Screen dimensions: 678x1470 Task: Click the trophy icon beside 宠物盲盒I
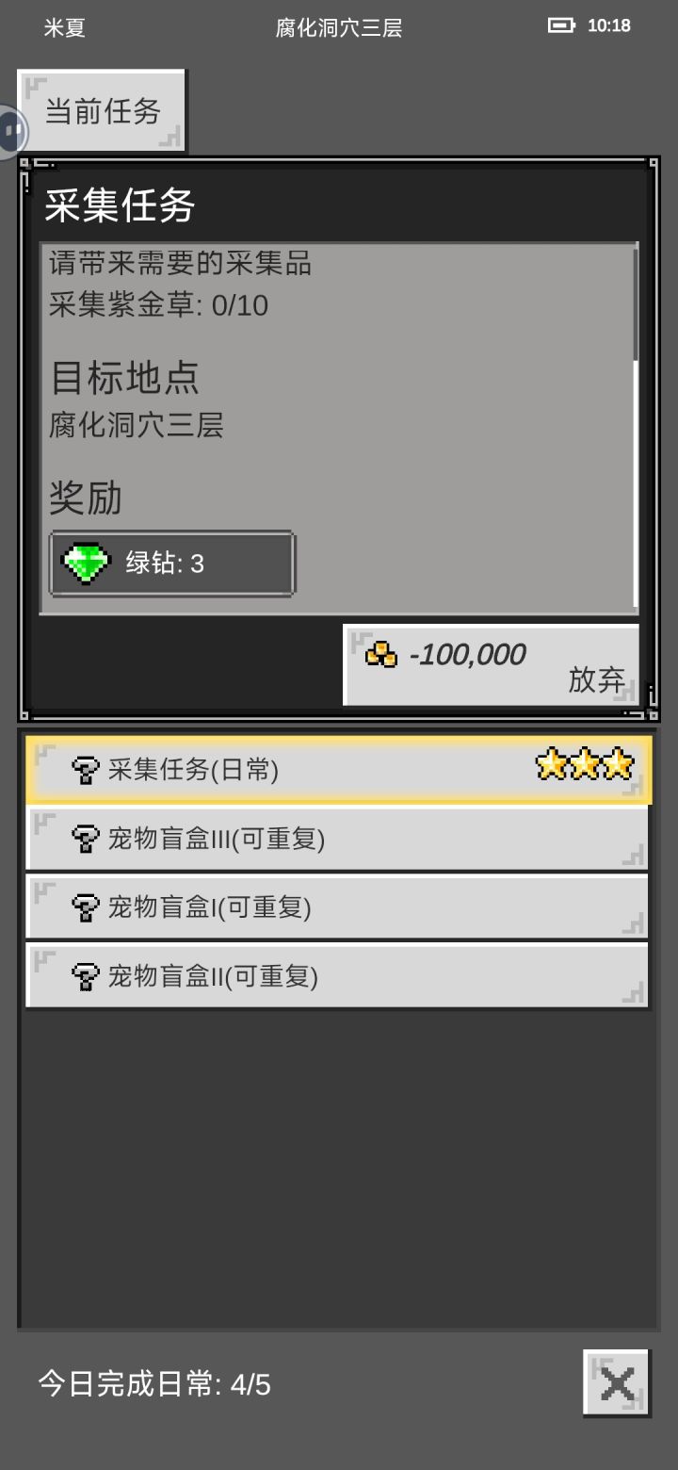[85, 907]
